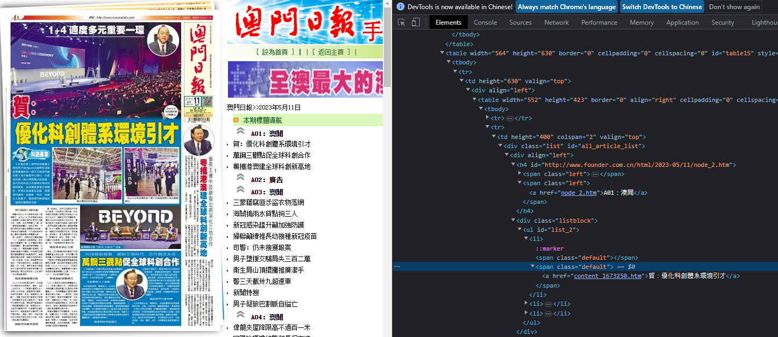
Task: Click the 全澳最大的 blue banner advertisement
Action: click(305, 80)
